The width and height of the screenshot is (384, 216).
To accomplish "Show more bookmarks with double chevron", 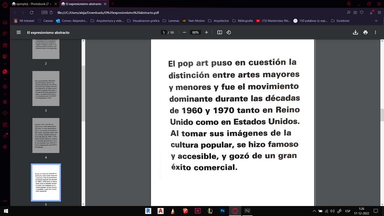I will coord(376,21).
